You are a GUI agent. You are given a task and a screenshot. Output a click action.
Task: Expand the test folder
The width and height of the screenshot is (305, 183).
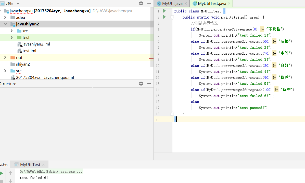[x=11, y=37]
